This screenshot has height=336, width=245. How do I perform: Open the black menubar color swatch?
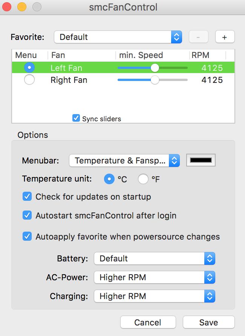tap(201, 160)
